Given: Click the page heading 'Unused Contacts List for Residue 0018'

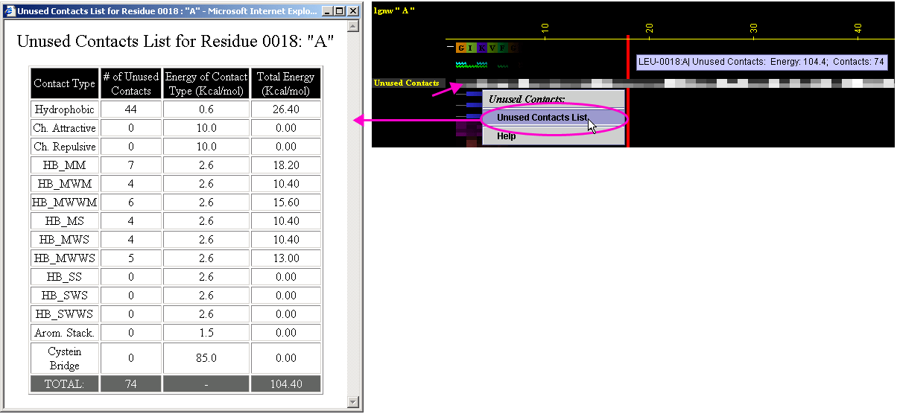Looking at the screenshot, I should [x=175, y=41].
